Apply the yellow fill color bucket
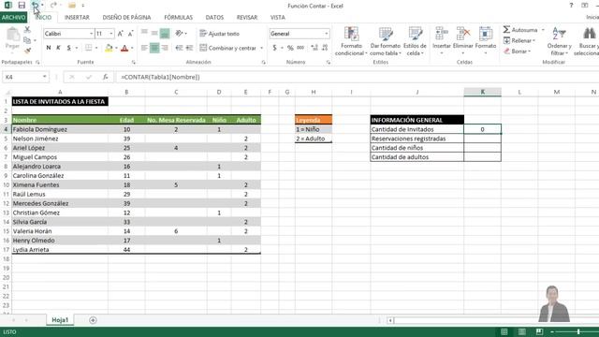The image size is (599, 337). (109, 48)
